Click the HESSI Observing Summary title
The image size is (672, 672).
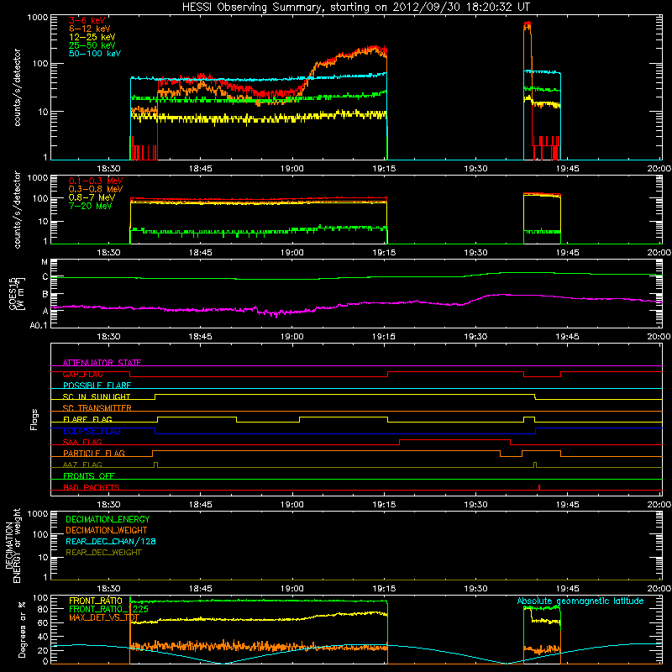coord(356,8)
